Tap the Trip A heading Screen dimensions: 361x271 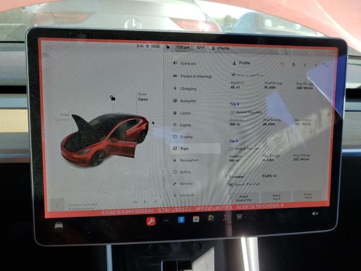pos(235,104)
